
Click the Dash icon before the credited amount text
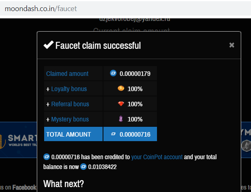[46, 157]
